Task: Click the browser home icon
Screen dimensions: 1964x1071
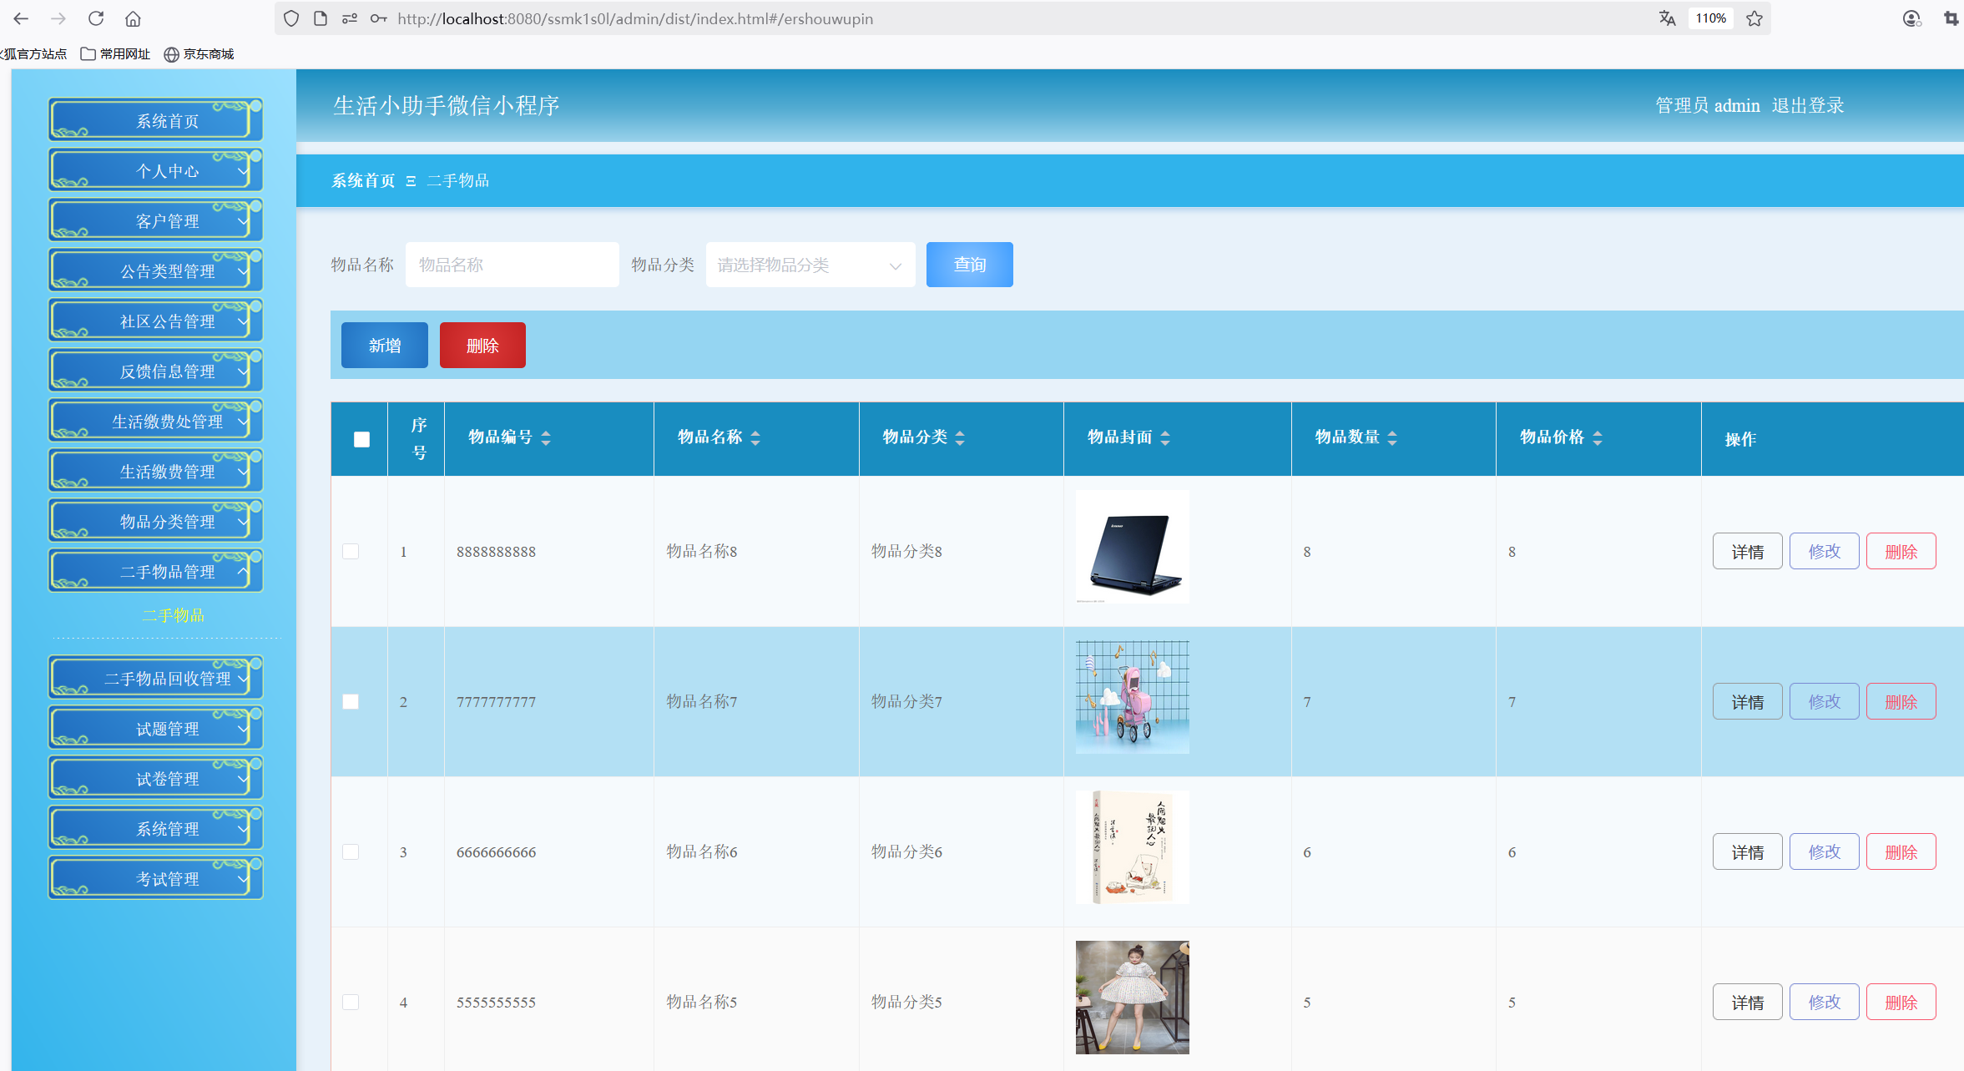Action: (133, 18)
